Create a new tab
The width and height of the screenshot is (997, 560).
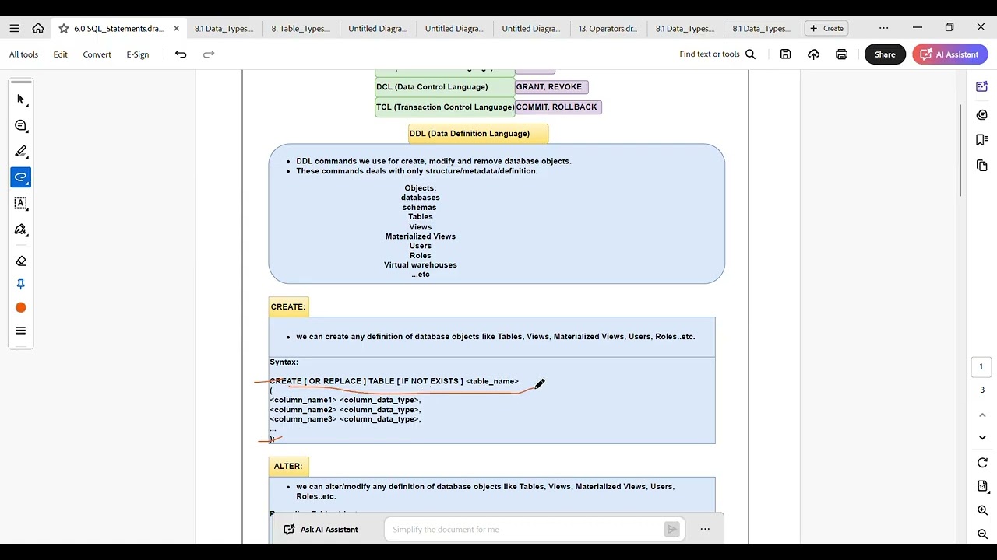tap(826, 28)
